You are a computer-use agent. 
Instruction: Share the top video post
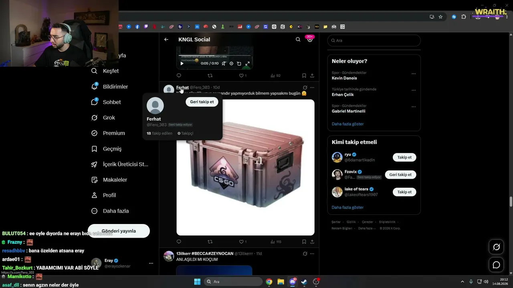[312, 76]
